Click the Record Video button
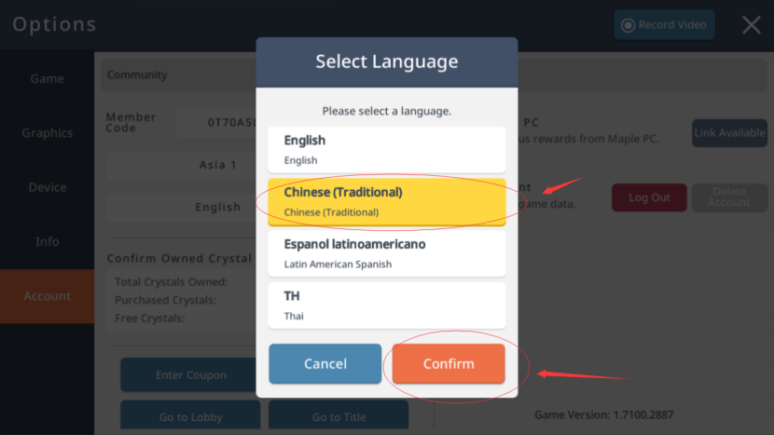Image resolution: width=774 pixels, height=435 pixels. [x=664, y=25]
